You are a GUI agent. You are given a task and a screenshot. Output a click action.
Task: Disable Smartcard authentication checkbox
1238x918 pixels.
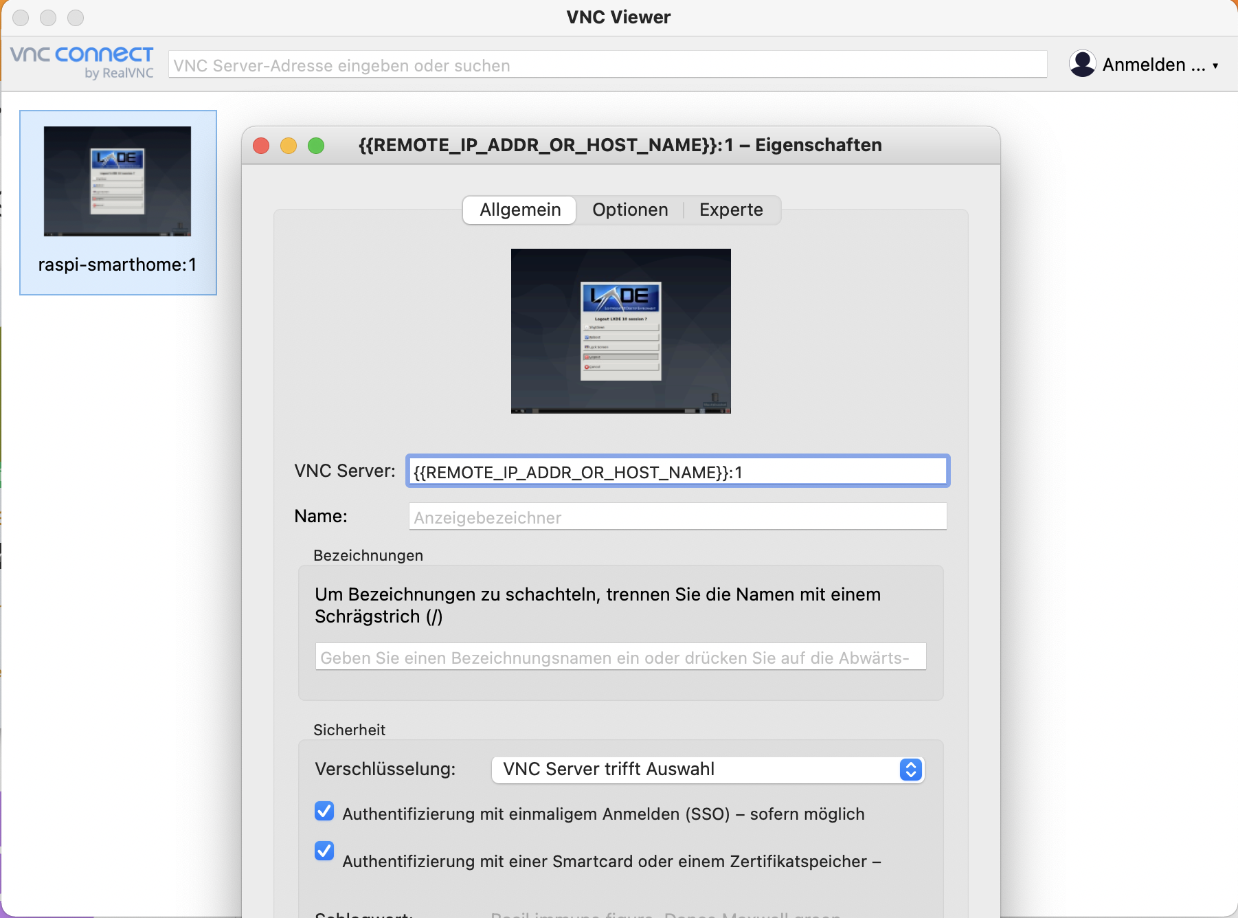324,851
